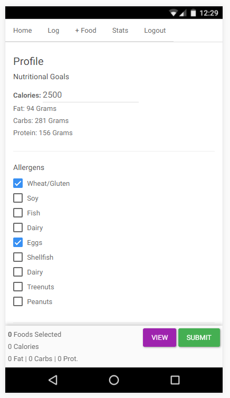This screenshot has height=398, width=230.
Task: Tap the recent apps square icon
Action: [175, 380]
